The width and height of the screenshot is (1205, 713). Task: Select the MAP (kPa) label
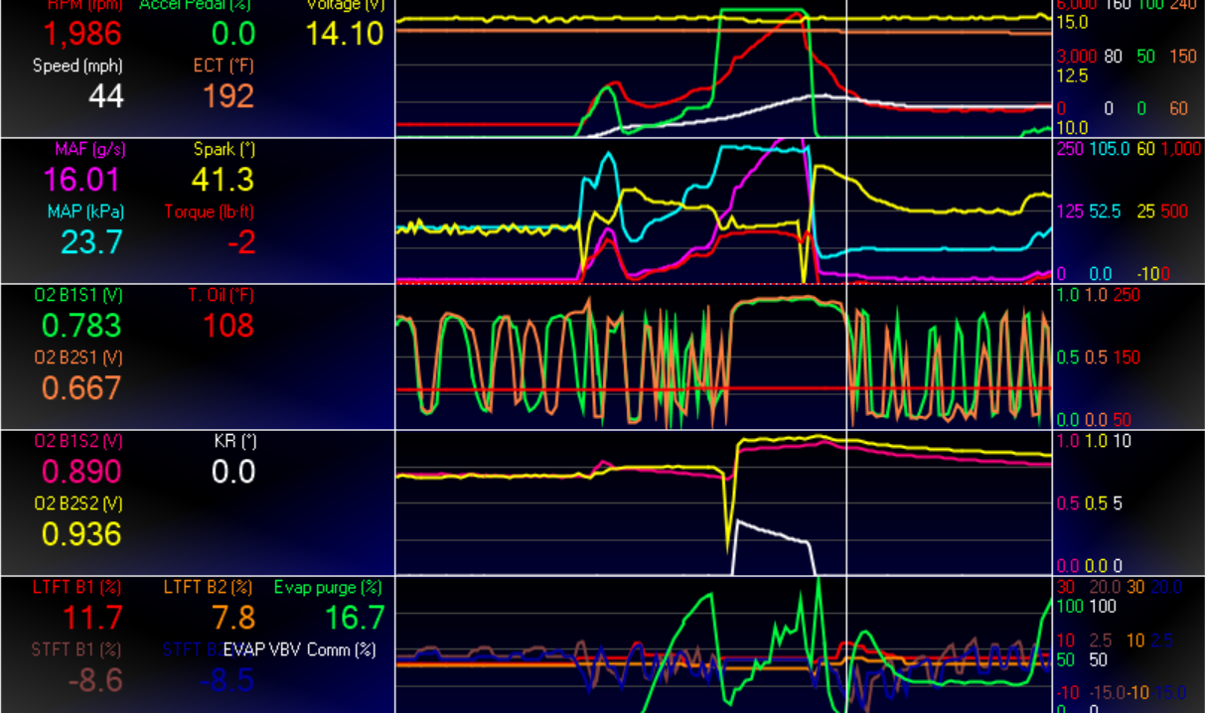(x=84, y=212)
